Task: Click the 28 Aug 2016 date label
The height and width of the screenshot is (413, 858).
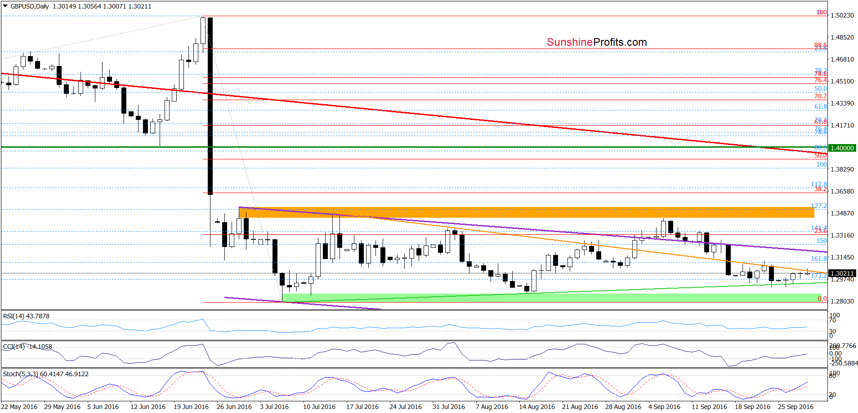Action: tap(623, 407)
